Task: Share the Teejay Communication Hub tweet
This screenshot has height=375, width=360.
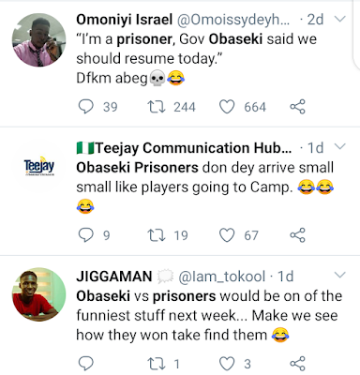Action: coord(297,235)
